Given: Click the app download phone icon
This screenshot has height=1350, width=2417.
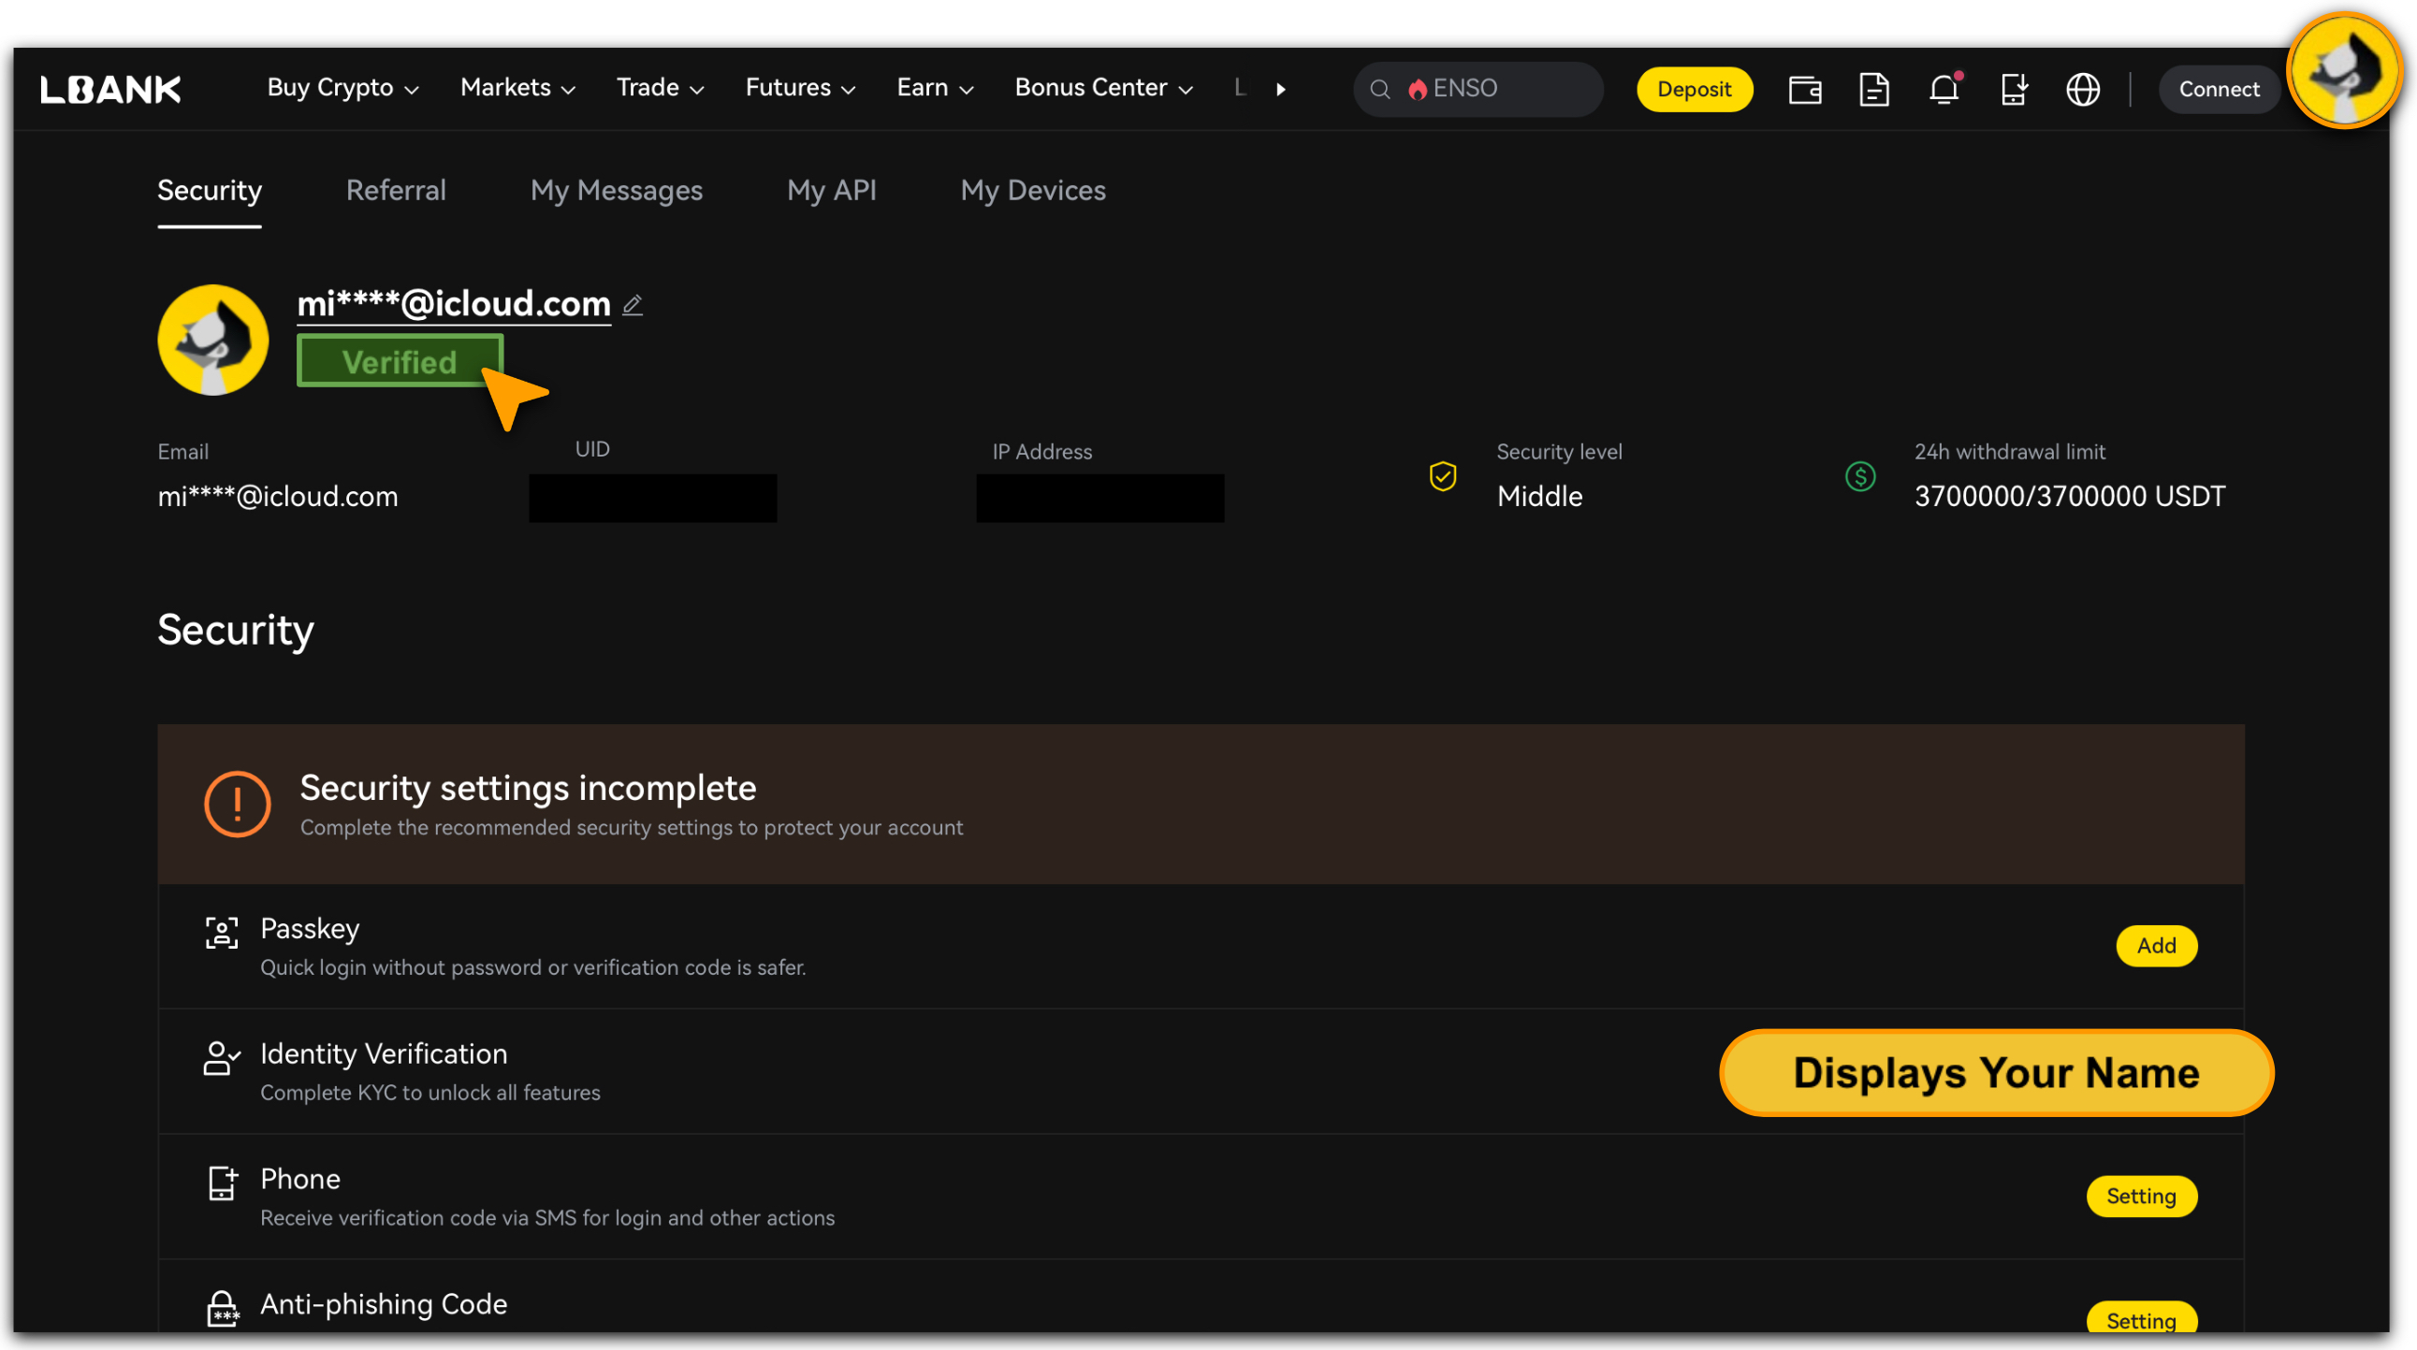Looking at the screenshot, I should (2013, 89).
